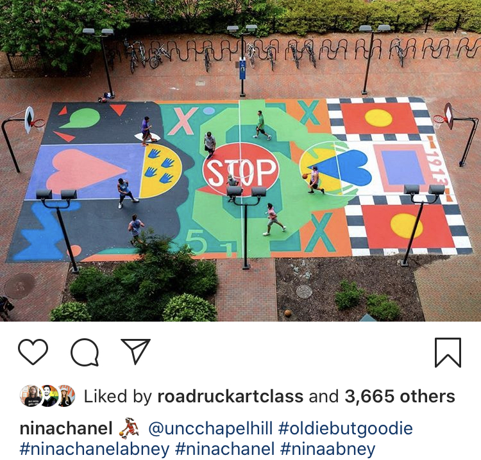This screenshot has width=481, height=460.
Task: Share the post using the paper plane icon
Action: [x=135, y=351]
